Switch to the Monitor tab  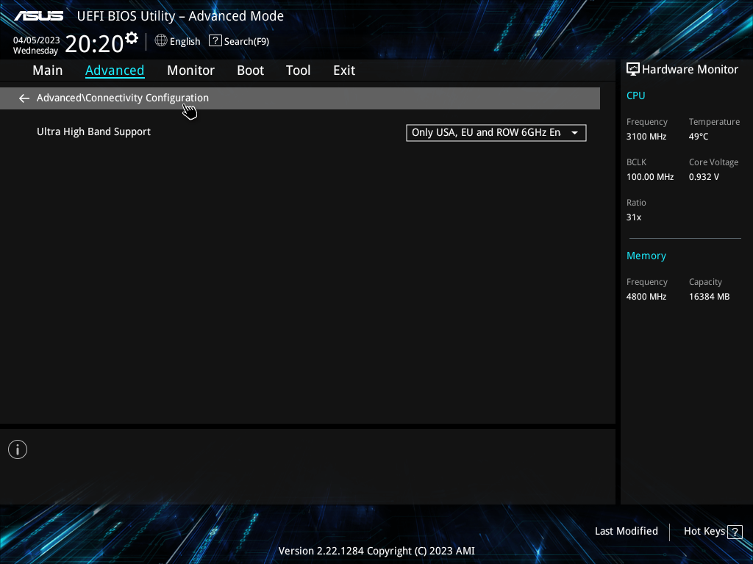point(190,70)
